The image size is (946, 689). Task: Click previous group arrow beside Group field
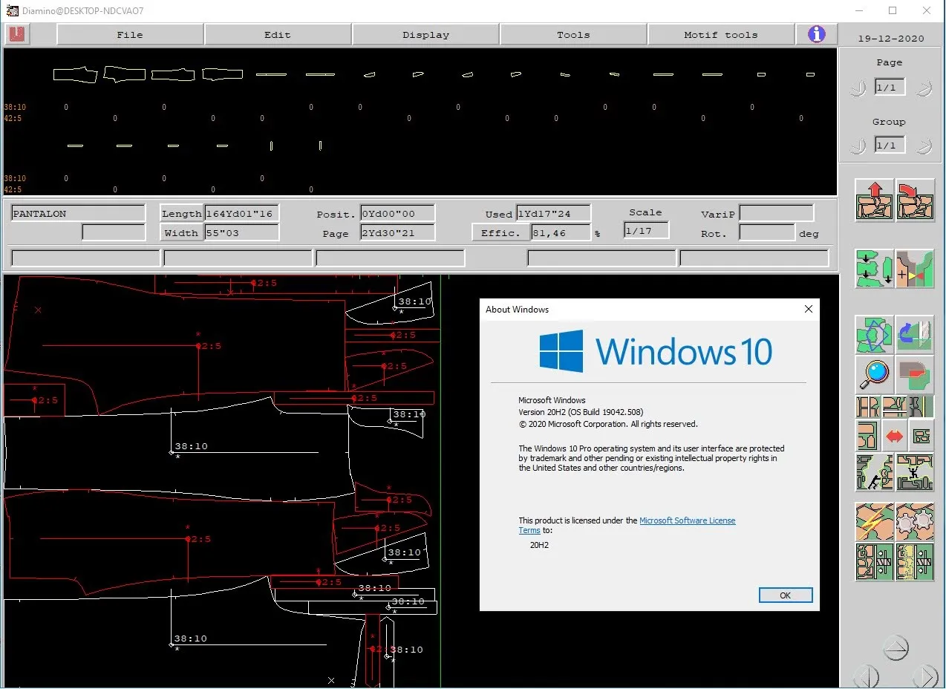pos(858,146)
